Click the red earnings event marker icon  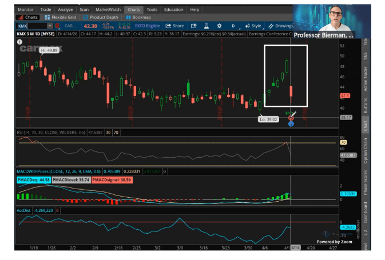tap(291, 118)
